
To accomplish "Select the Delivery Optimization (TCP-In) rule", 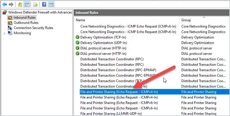I will tap(103, 37).
